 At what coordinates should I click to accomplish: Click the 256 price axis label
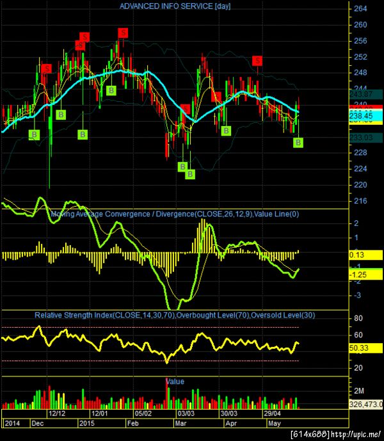(x=360, y=41)
